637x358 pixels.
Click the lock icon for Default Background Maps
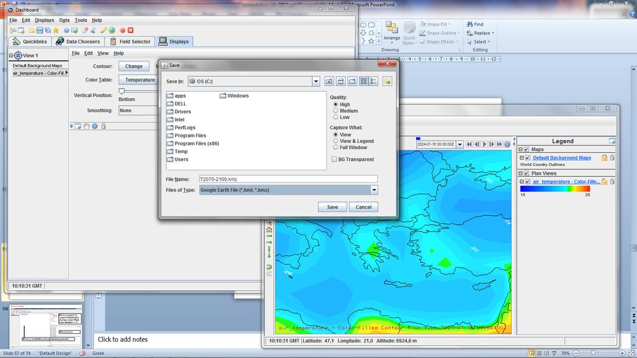604,157
